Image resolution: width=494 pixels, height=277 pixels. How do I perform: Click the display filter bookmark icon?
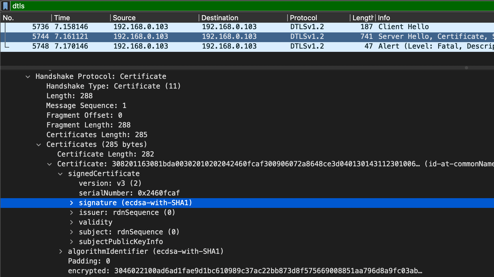(5, 6)
